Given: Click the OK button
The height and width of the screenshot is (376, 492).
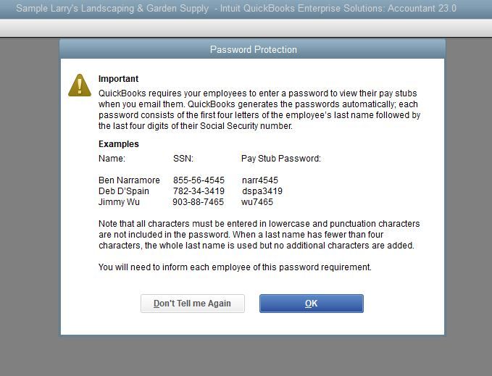Looking at the screenshot, I should click(x=311, y=304).
